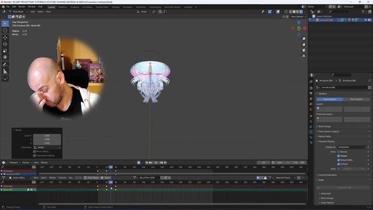Jump to the previous keyframe

pyautogui.click(x=150, y=163)
